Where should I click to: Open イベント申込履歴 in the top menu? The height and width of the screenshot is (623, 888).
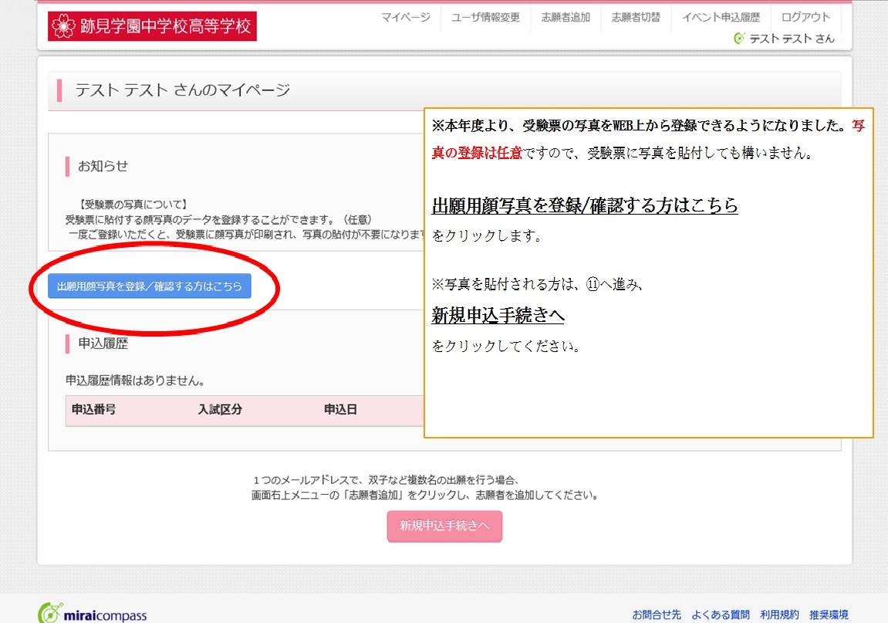(x=721, y=18)
